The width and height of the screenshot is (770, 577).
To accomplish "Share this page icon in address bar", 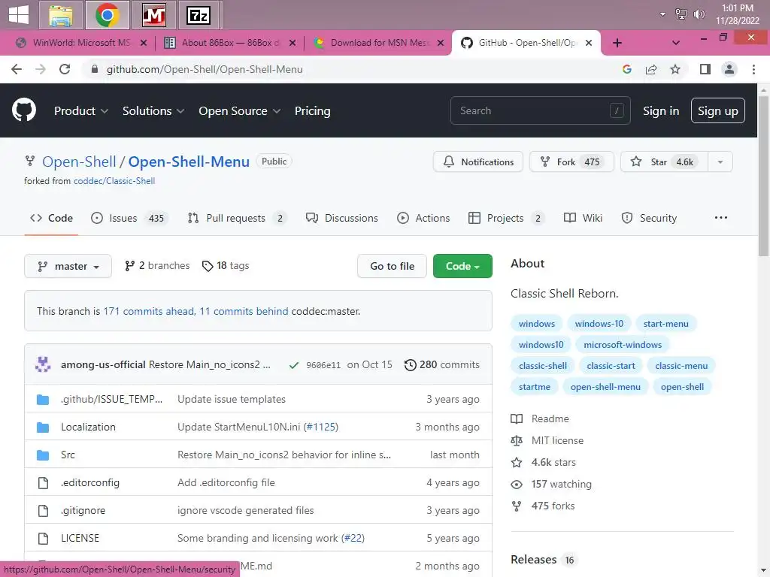I will coord(651,69).
